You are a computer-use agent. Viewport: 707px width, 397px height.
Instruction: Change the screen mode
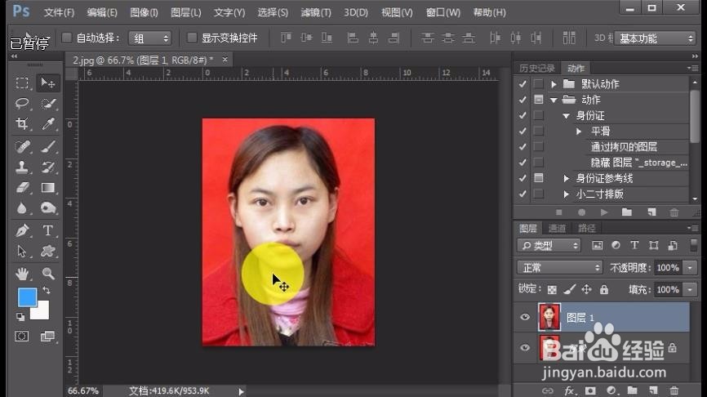click(47, 336)
